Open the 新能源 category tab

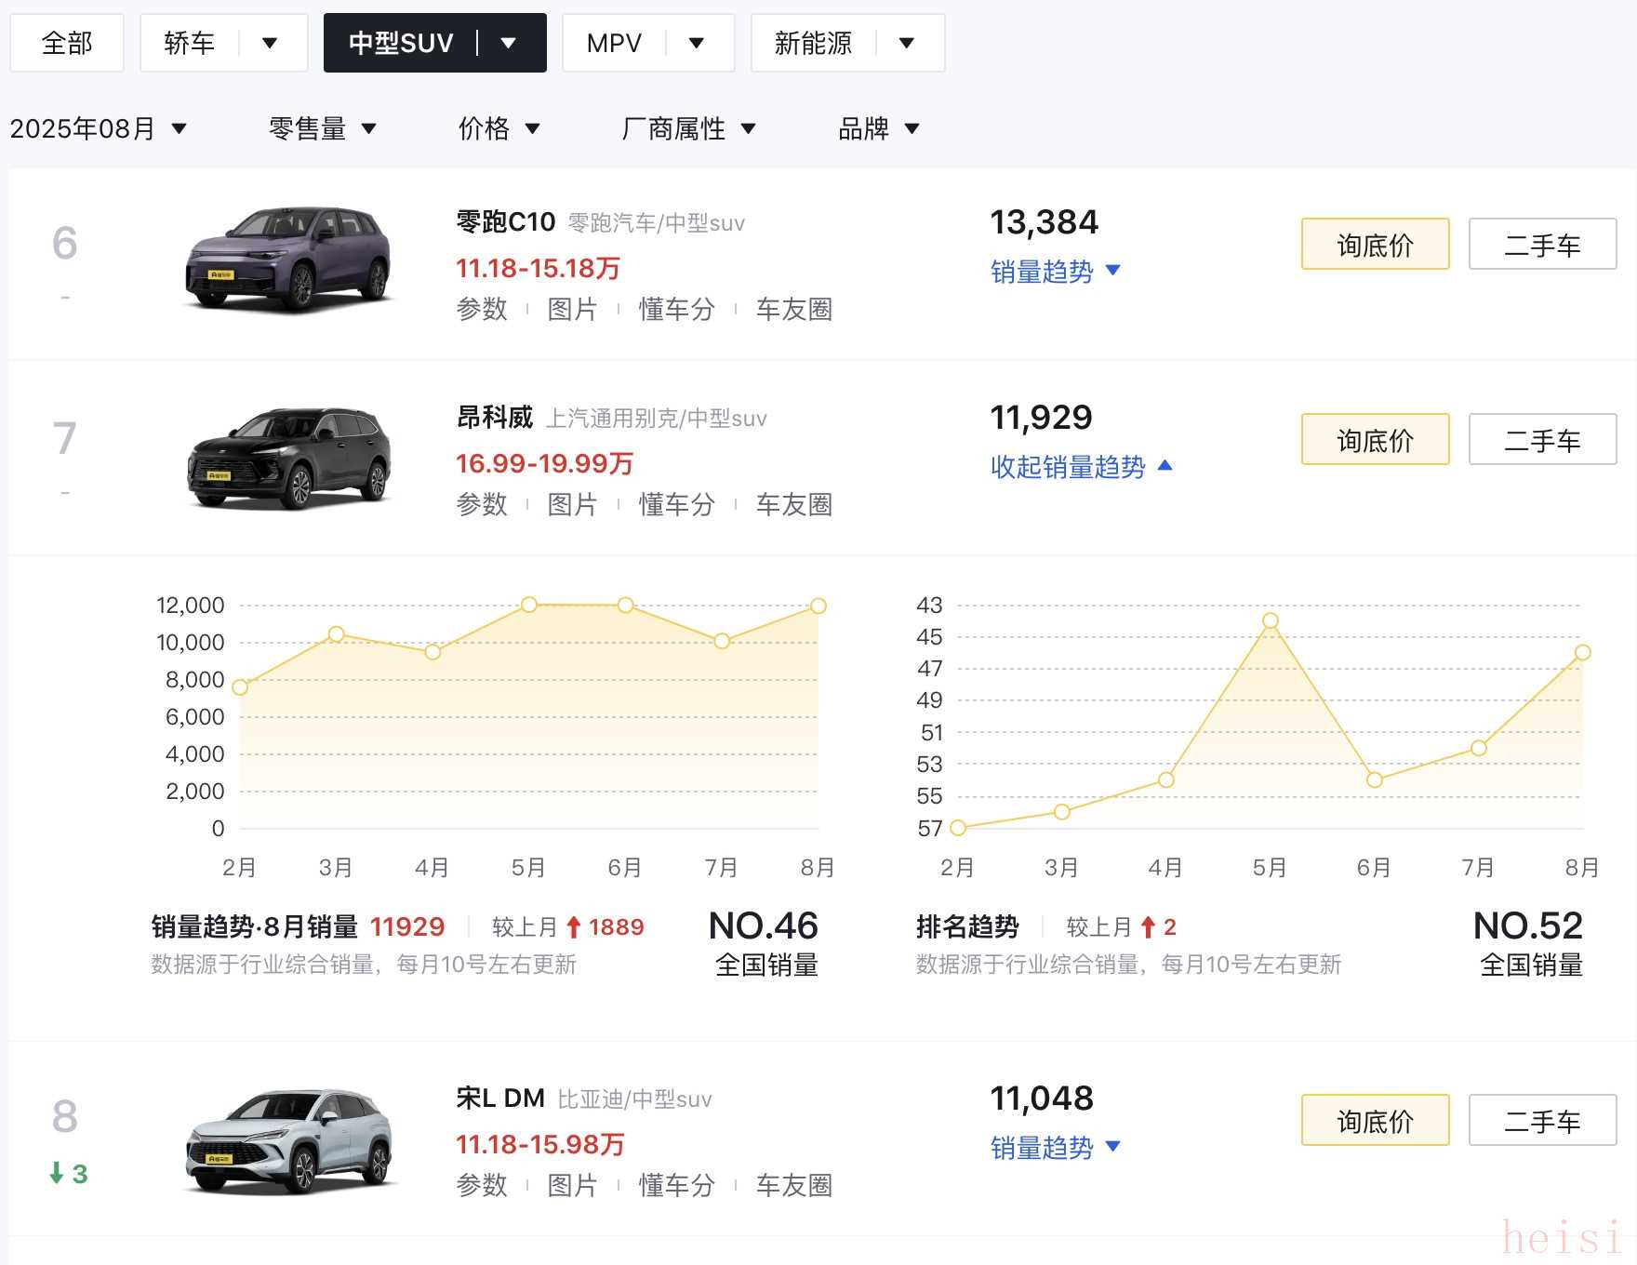pyautogui.click(x=813, y=43)
